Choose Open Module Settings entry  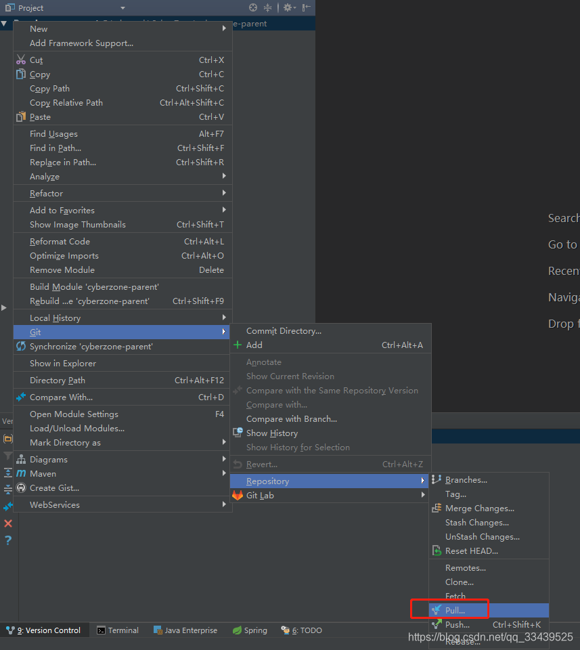click(122, 414)
